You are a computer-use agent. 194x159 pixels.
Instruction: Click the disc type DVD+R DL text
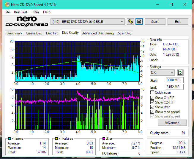tap(171, 44)
